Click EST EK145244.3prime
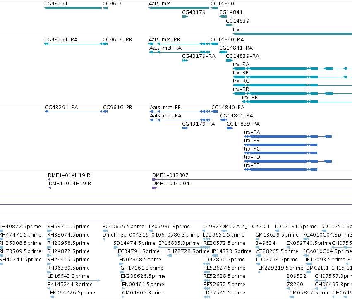The height and width of the screenshot is (299, 352). (x=70, y=285)
